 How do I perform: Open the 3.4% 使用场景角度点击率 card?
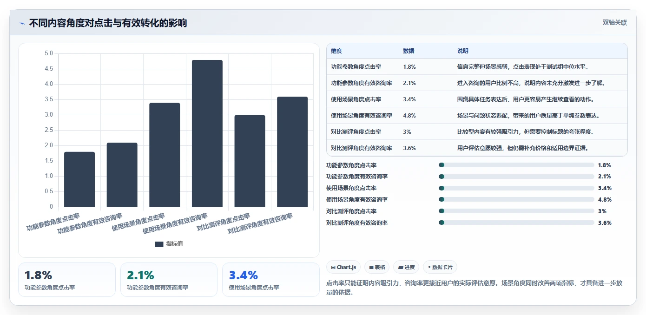coord(271,280)
